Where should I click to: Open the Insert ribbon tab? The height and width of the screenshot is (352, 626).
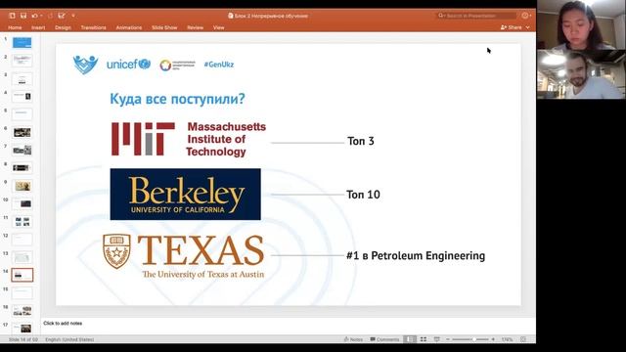[38, 27]
